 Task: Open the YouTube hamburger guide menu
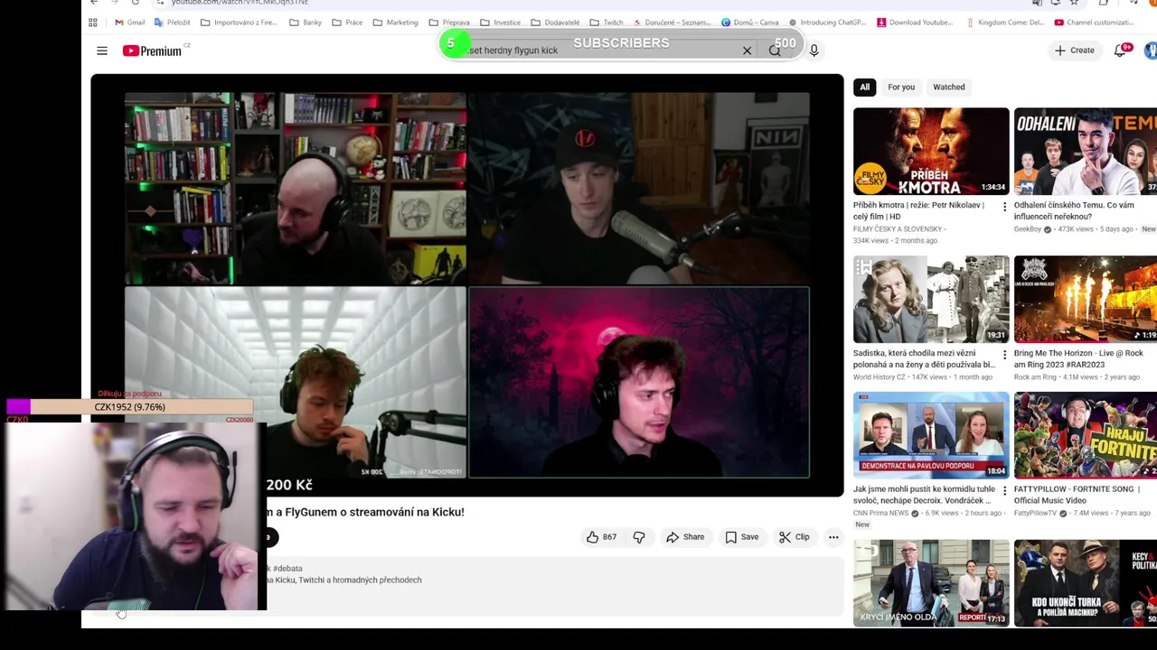point(102,51)
